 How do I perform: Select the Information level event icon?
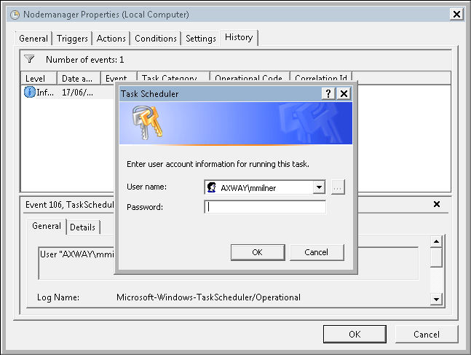29,92
